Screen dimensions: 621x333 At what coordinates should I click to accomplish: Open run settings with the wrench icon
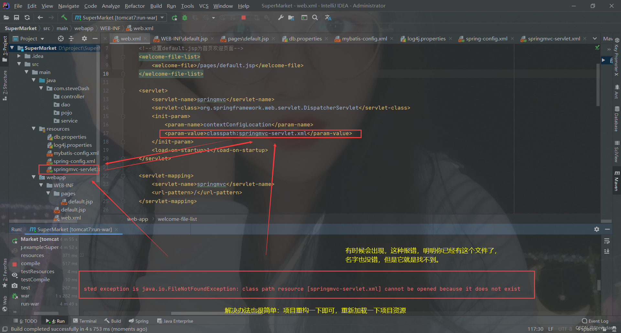pyautogui.click(x=280, y=17)
